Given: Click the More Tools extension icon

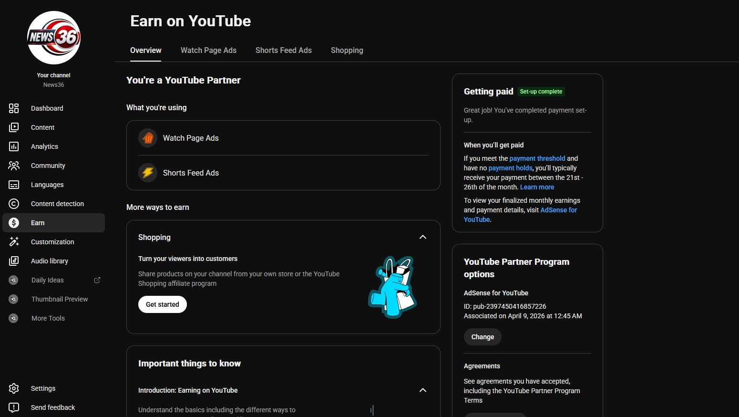Looking at the screenshot, I should (13, 318).
